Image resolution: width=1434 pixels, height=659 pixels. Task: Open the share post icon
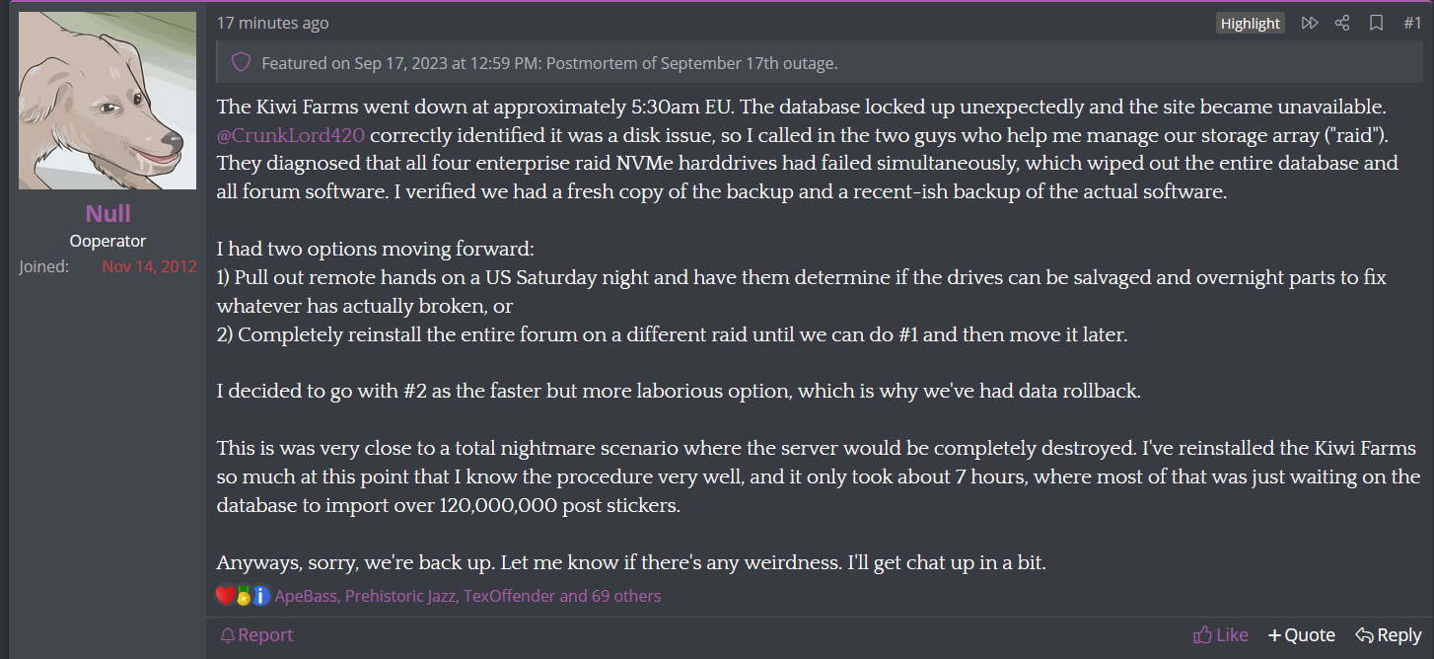point(1341,23)
